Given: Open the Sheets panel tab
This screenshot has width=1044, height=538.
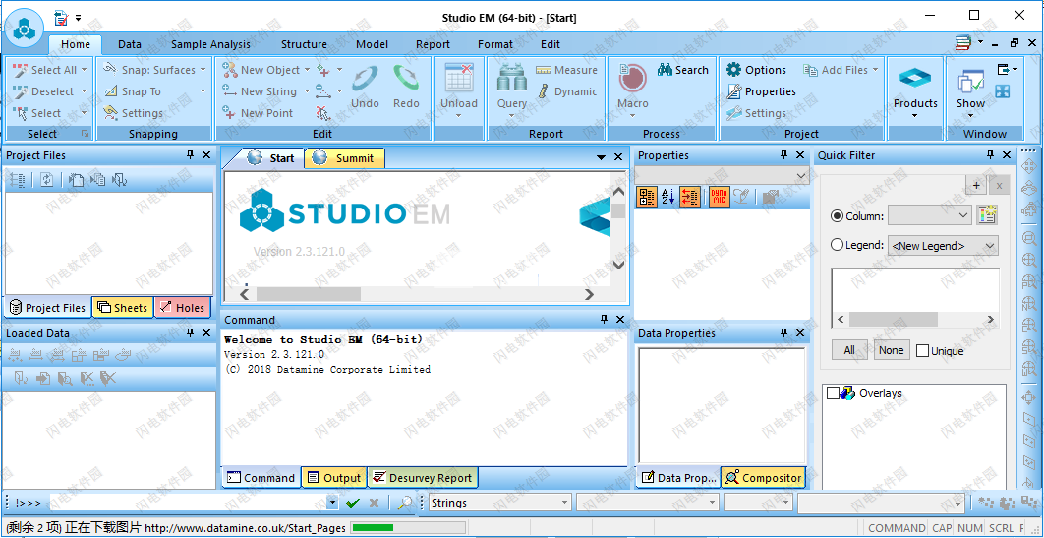Looking at the screenshot, I should click(x=123, y=307).
